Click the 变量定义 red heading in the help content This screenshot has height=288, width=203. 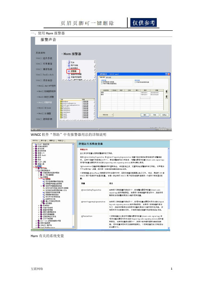(84, 149)
